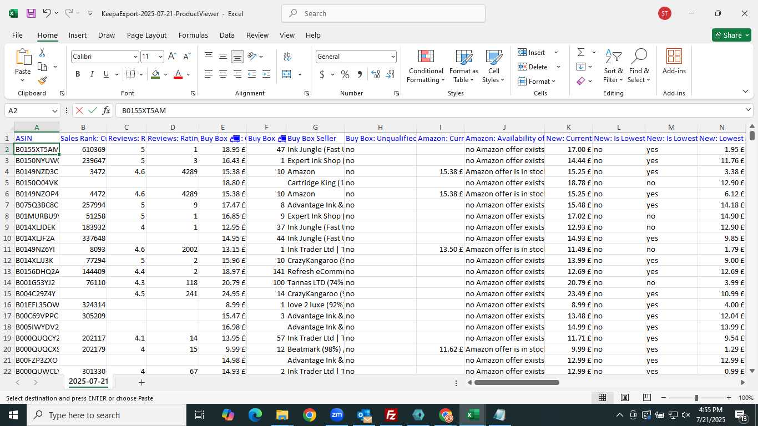Click the Insert Function fx icon

click(x=106, y=110)
